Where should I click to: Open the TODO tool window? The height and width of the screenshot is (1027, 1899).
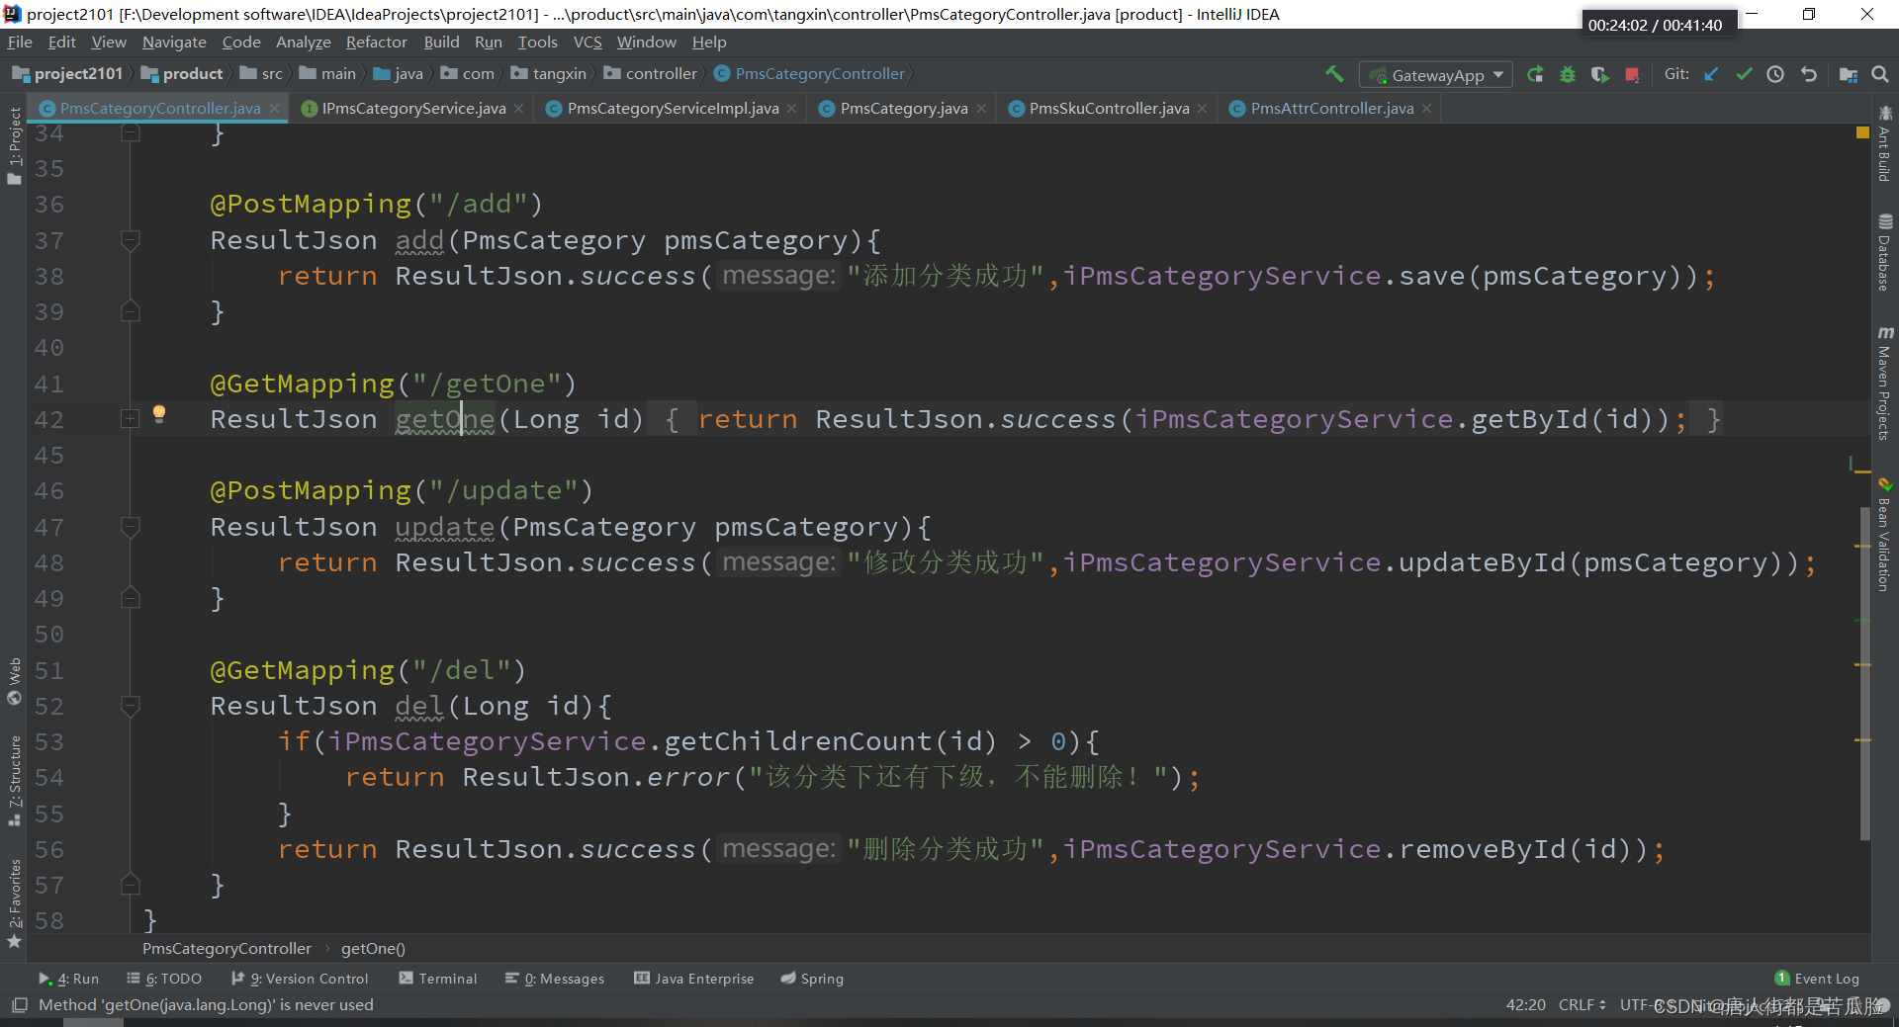[164, 979]
